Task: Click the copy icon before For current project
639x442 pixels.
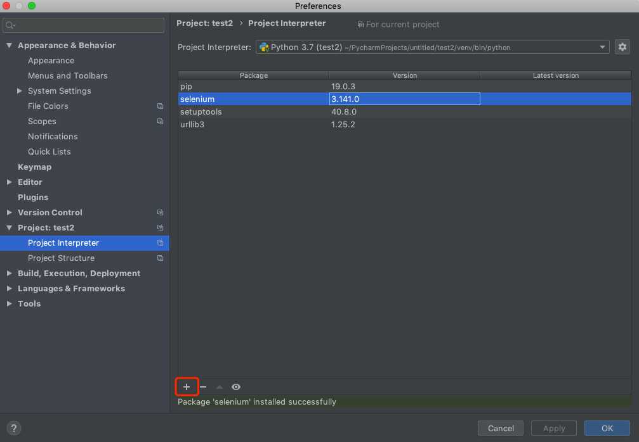Action: [x=360, y=25]
